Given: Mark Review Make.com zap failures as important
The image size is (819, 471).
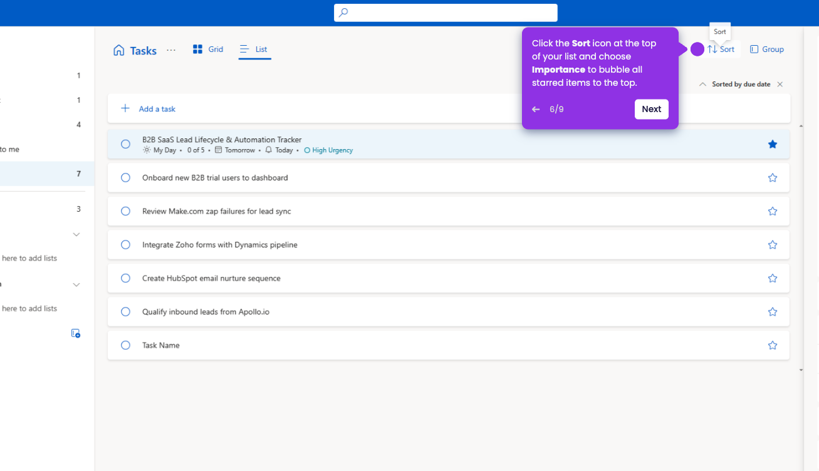Looking at the screenshot, I should (773, 211).
